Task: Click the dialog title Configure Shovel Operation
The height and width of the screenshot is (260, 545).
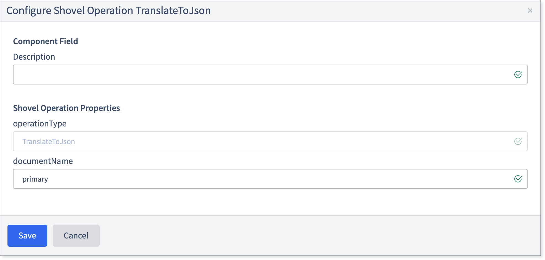Action: (x=70, y=11)
